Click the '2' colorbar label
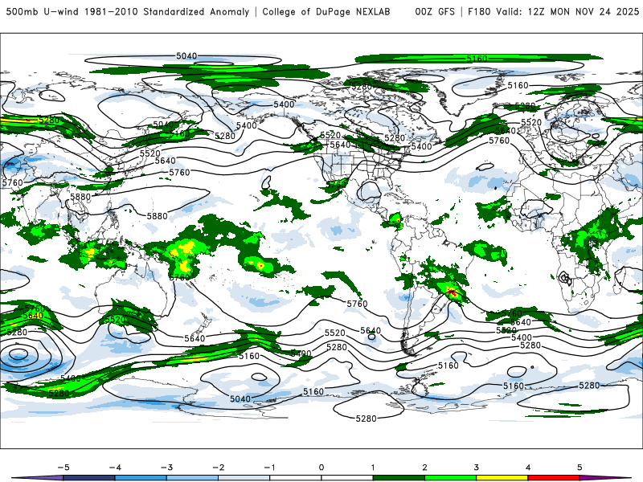This screenshot has width=643, height=482. click(425, 468)
